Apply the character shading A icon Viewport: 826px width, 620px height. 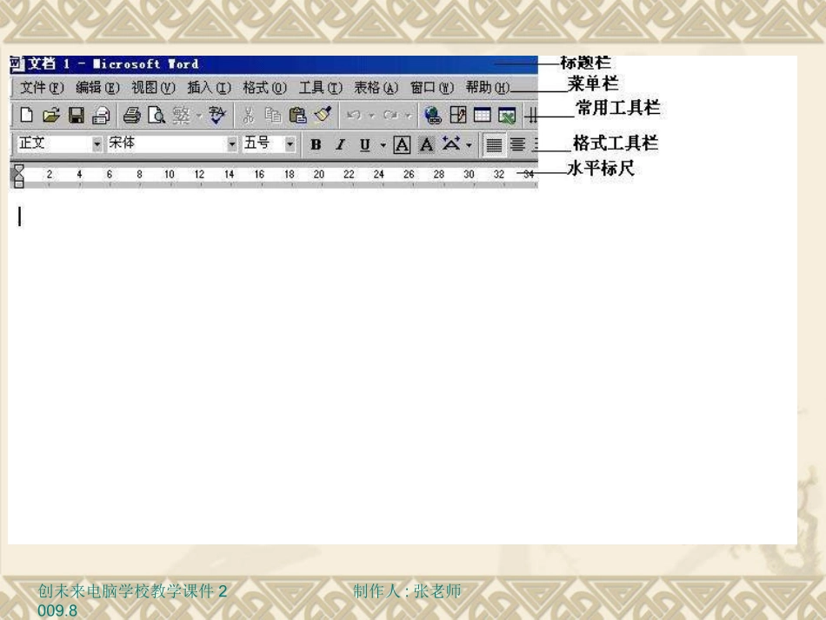426,144
